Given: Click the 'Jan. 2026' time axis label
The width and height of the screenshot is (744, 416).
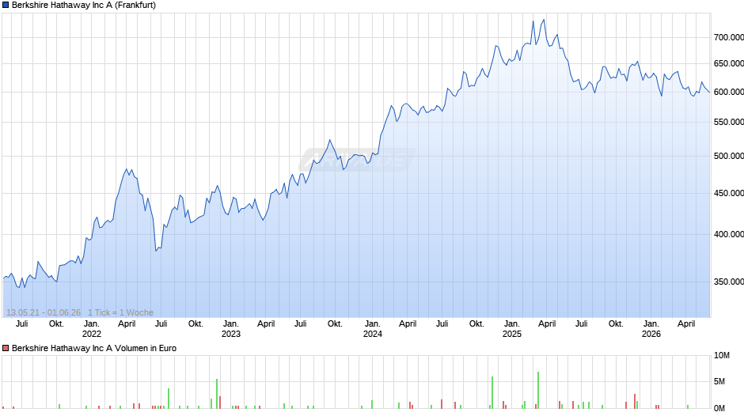Looking at the screenshot, I should (x=651, y=329).
